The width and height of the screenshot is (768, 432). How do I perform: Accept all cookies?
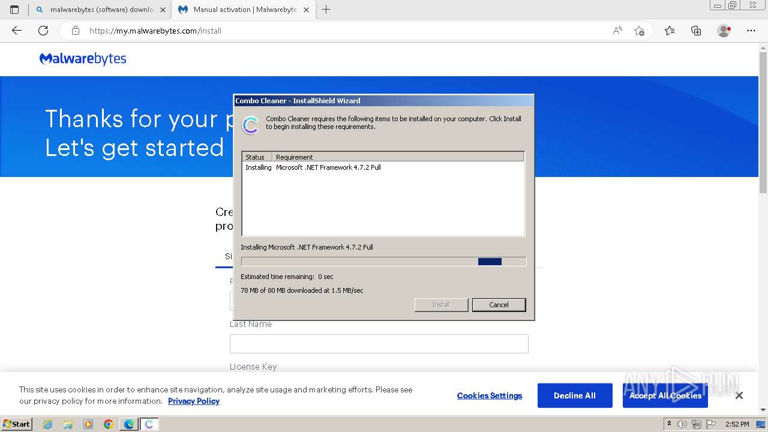[x=665, y=395]
